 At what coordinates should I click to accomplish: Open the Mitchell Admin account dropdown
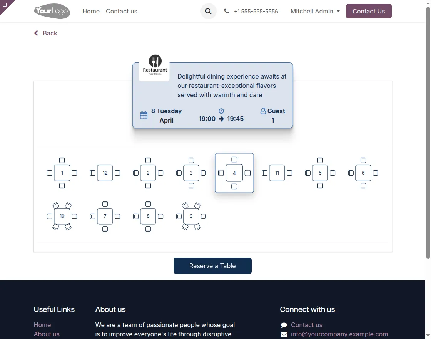(315, 11)
